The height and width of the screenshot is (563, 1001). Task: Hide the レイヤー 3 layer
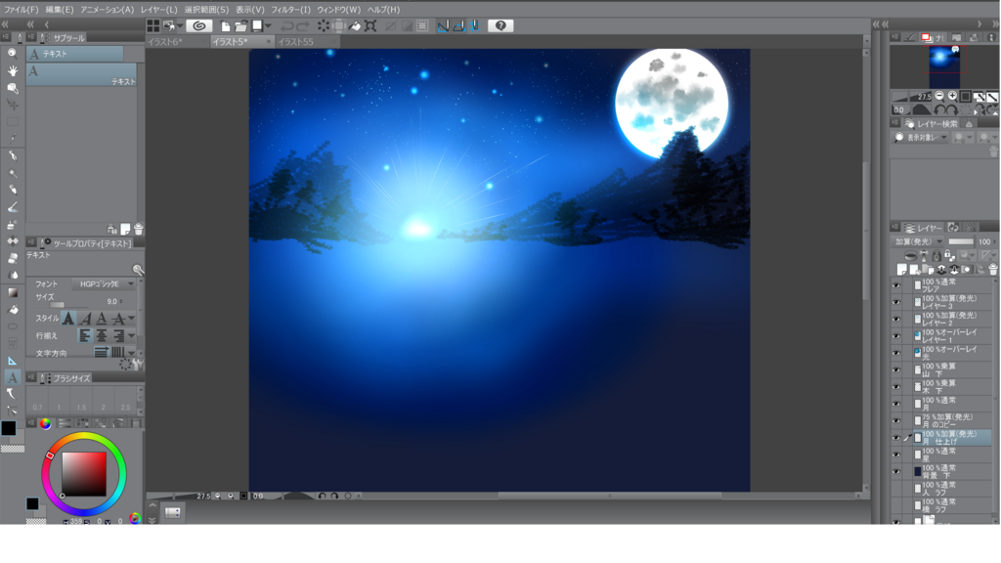point(896,303)
